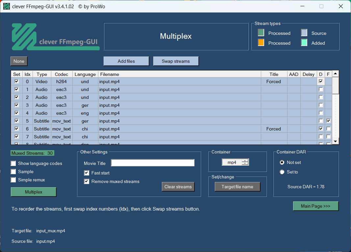Go to Main Page

pos(315,206)
